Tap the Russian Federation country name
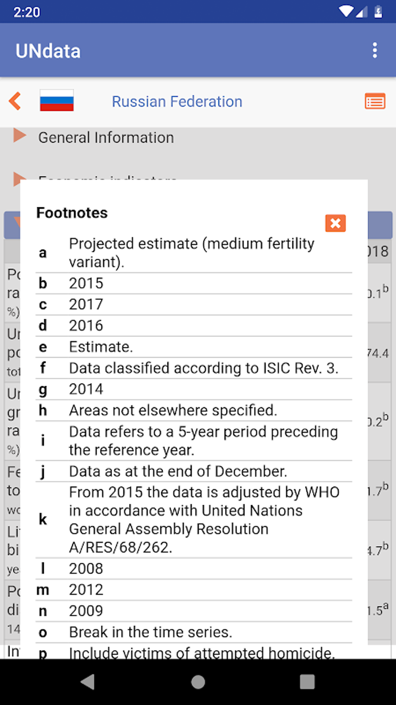Image resolution: width=396 pixels, height=705 pixels. (177, 101)
